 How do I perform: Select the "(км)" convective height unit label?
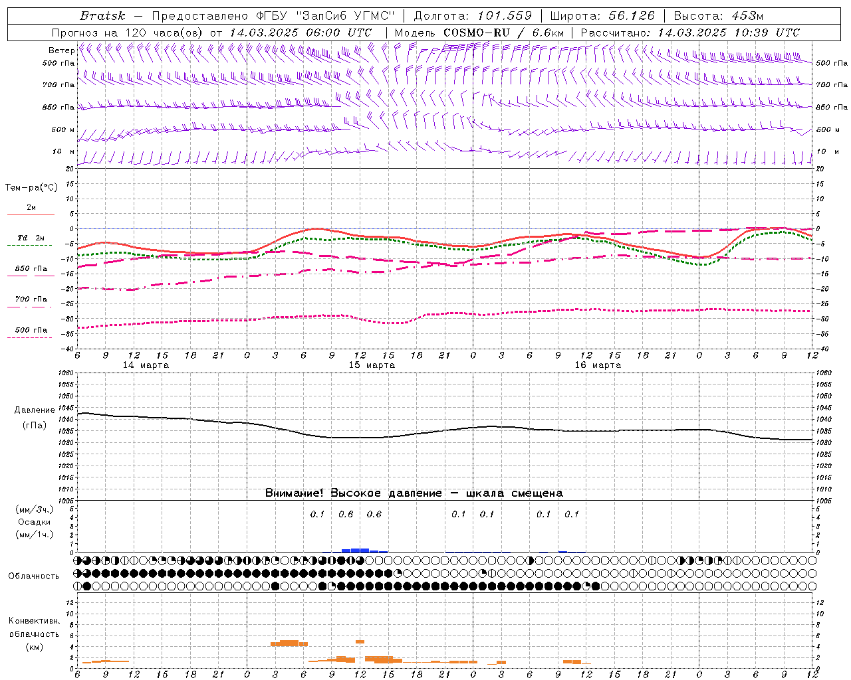pos(34,647)
